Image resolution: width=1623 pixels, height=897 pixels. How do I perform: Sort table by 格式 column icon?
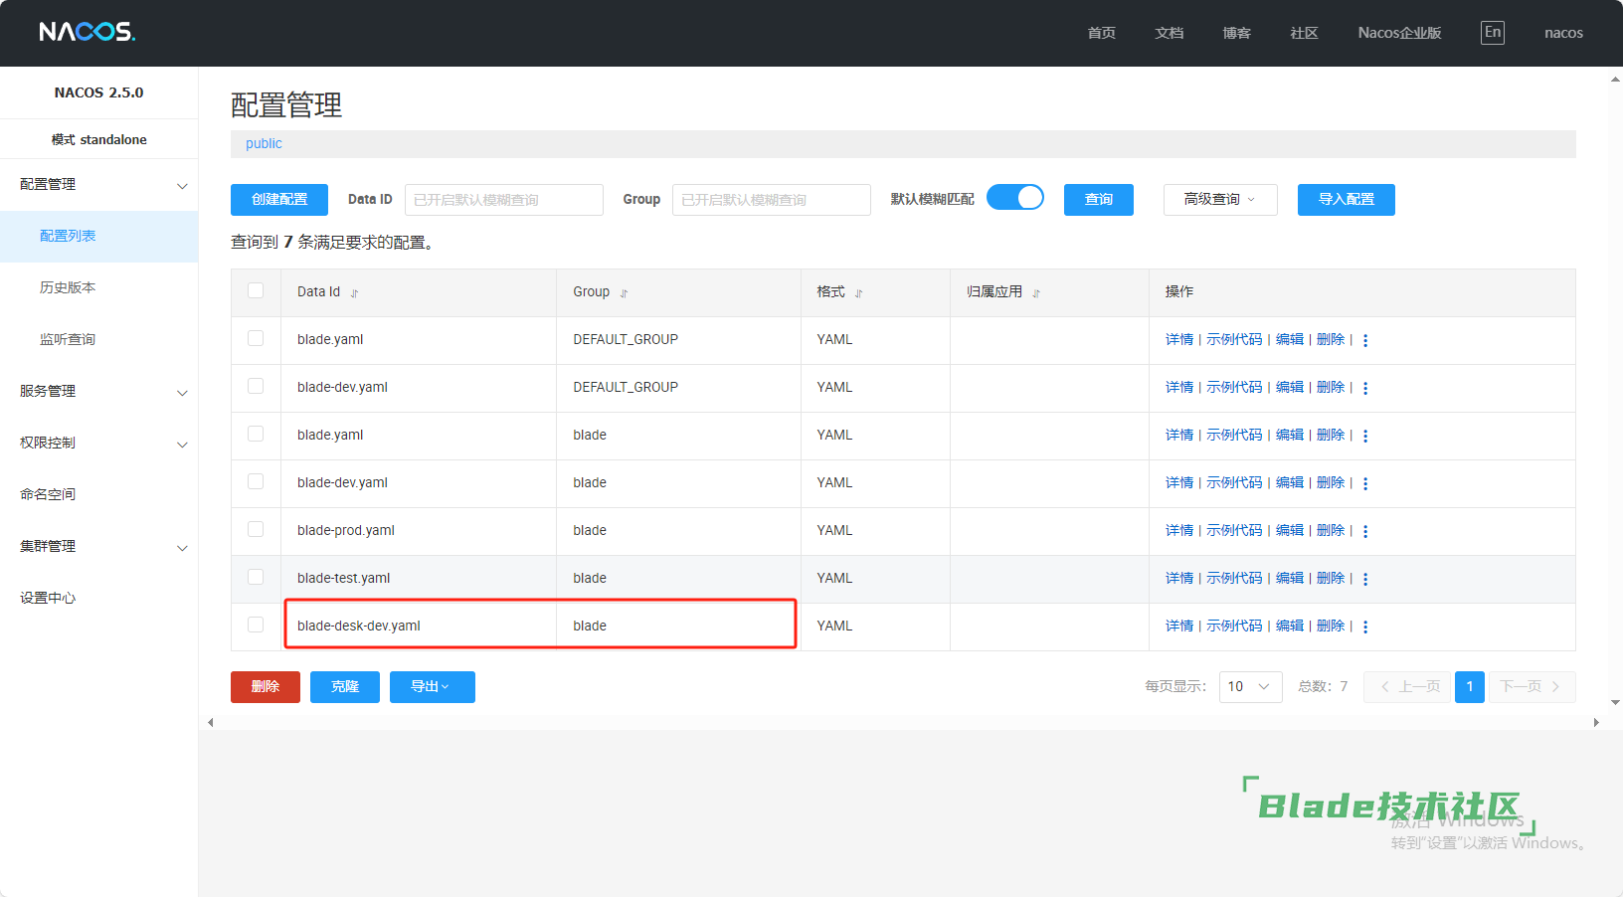pyautogui.click(x=859, y=293)
